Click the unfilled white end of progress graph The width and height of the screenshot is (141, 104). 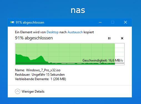[x=120, y=54]
